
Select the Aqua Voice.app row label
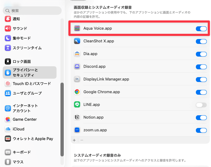click(98, 28)
